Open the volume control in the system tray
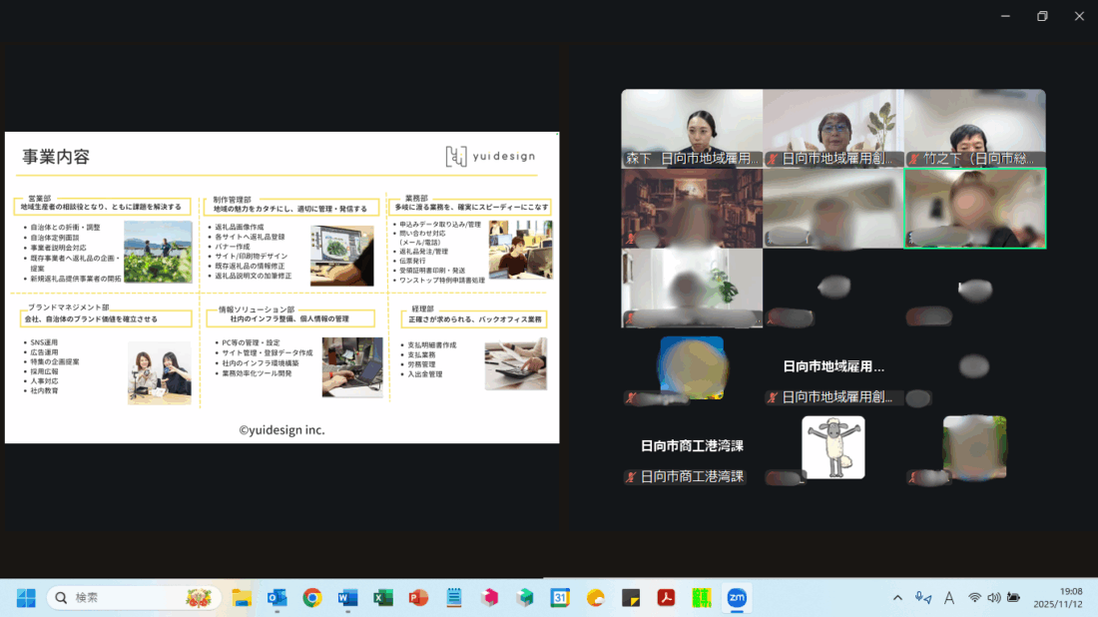Screen dimensions: 1098x617 pos(994,598)
